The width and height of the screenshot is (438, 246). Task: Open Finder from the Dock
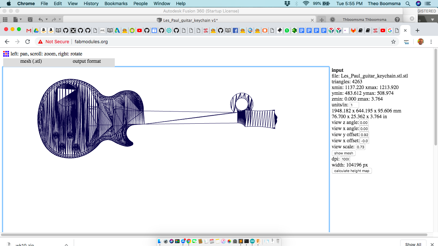click(x=160, y=241)
